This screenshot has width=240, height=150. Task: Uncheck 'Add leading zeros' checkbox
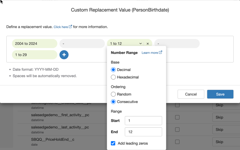pyautogui.click(x=113, y=143)
